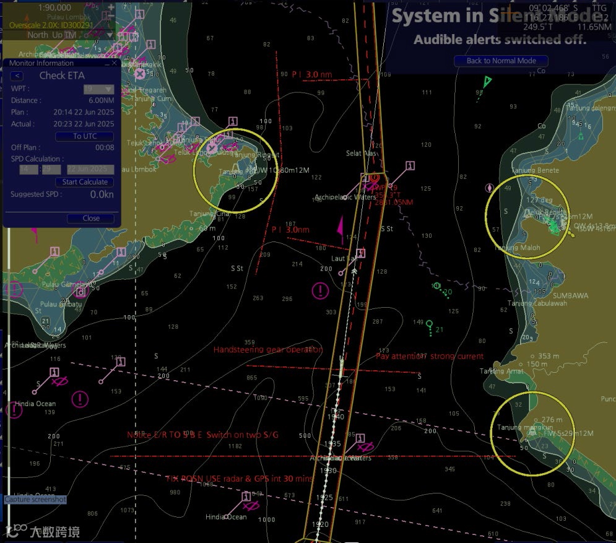Click the SUMBAWA island label

(570, 295)
